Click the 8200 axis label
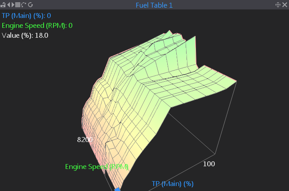This screenshot has height=191, width=289. [85, 140]
